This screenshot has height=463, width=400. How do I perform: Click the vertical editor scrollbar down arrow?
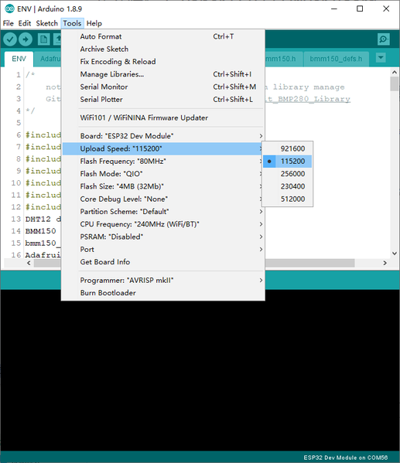click(x=395, y=254)
